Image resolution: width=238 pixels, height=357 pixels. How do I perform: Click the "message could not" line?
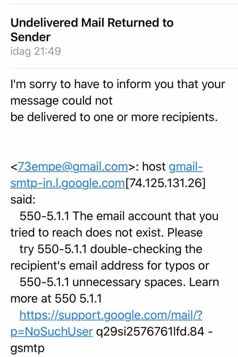[62, 101]
